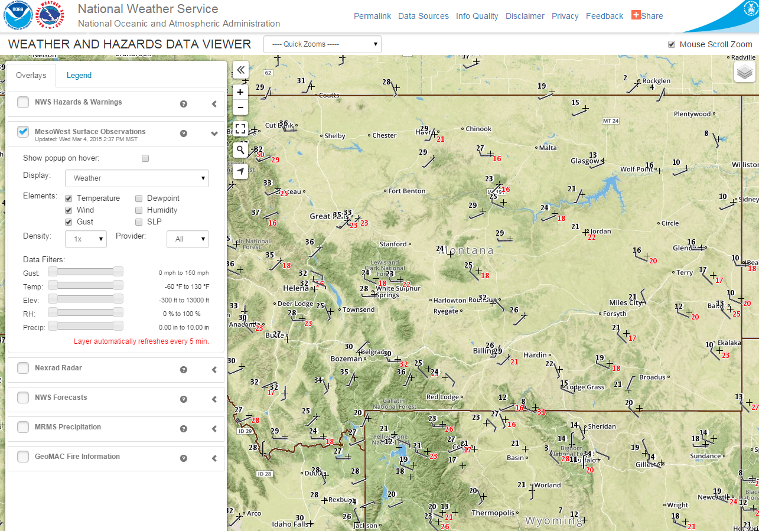Enable Nexrad Radar overlay
The width and height of the screenshot is (759, 531).
23,368
